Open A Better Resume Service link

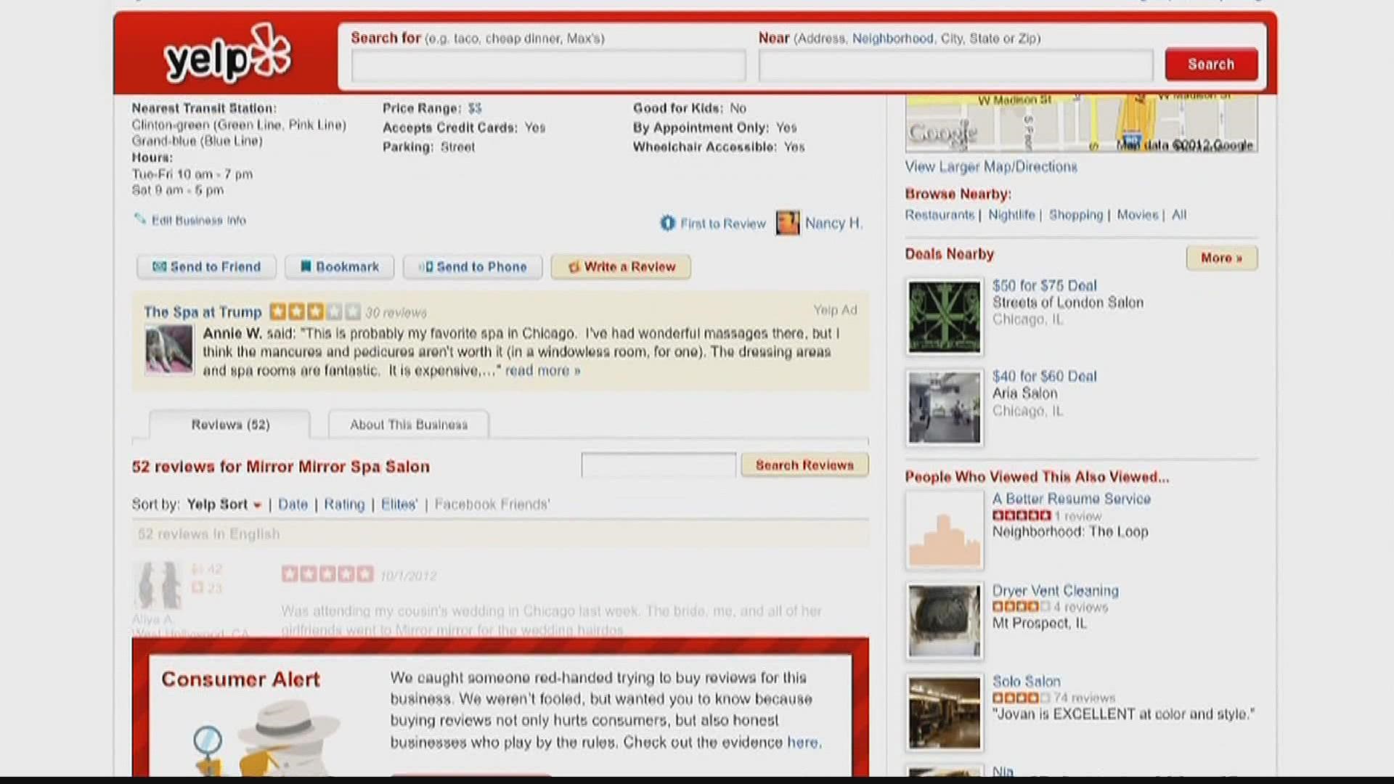tap(1072, 499)
